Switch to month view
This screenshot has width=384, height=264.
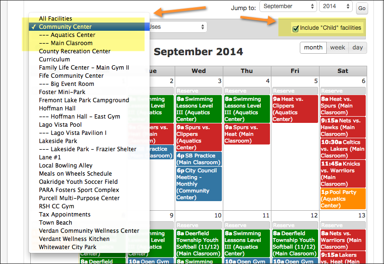tap(313, 48)
